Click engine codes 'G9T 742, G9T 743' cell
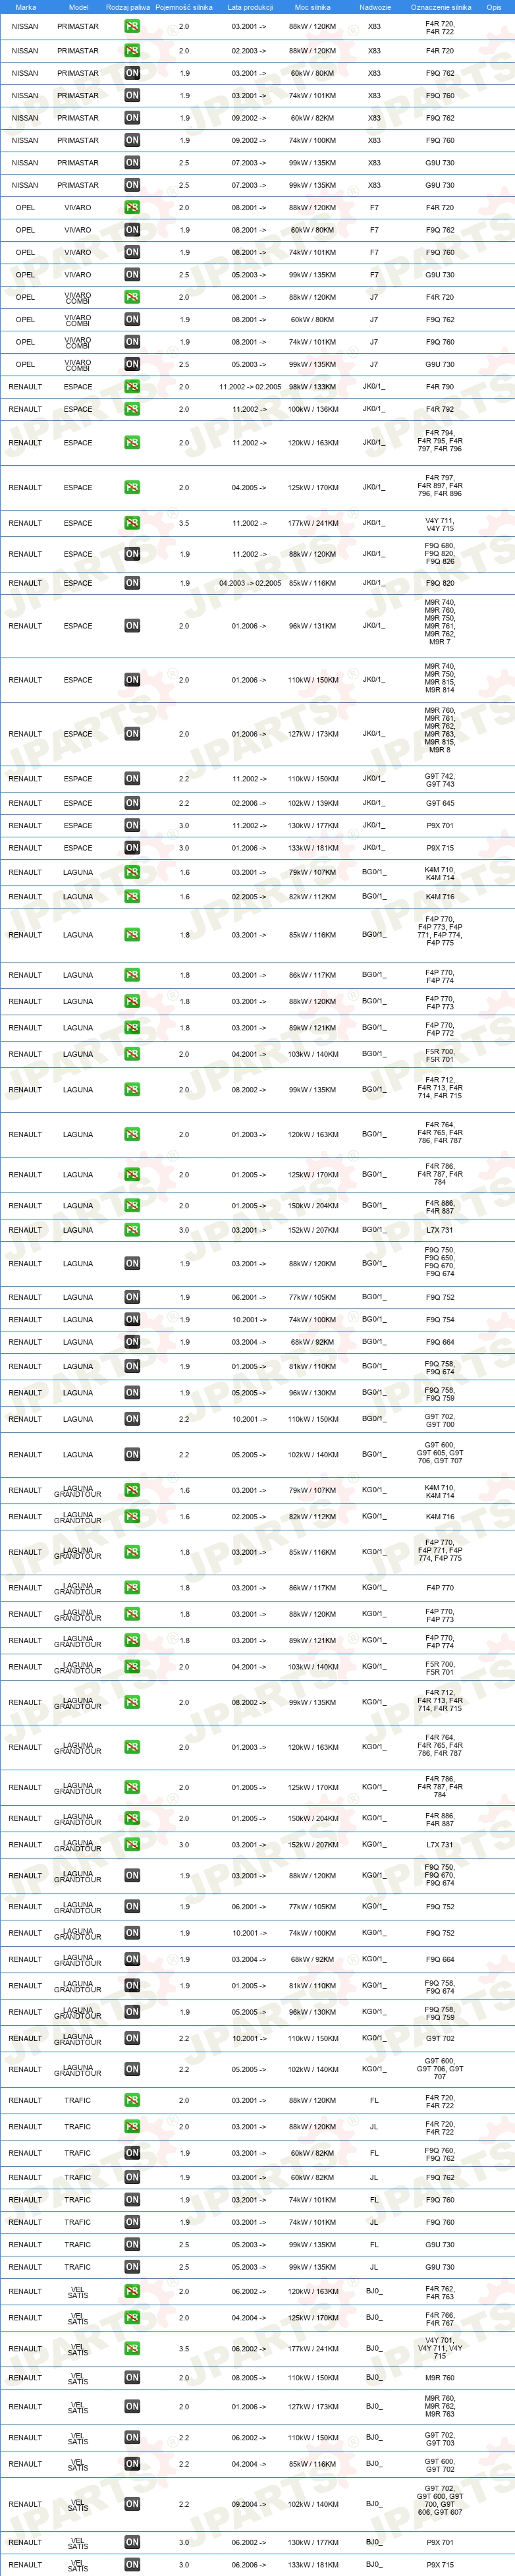The image size is (515, 2576). [440, 779]
